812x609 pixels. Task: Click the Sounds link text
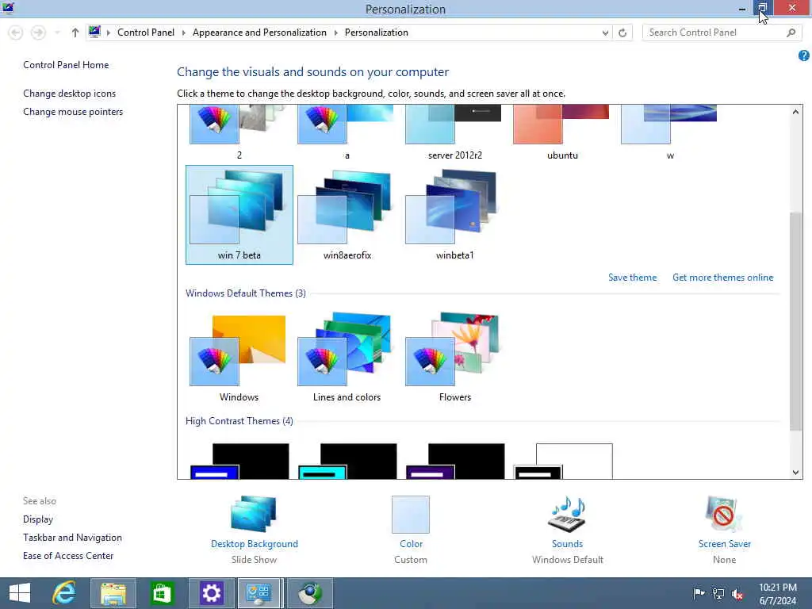[567, 544]
